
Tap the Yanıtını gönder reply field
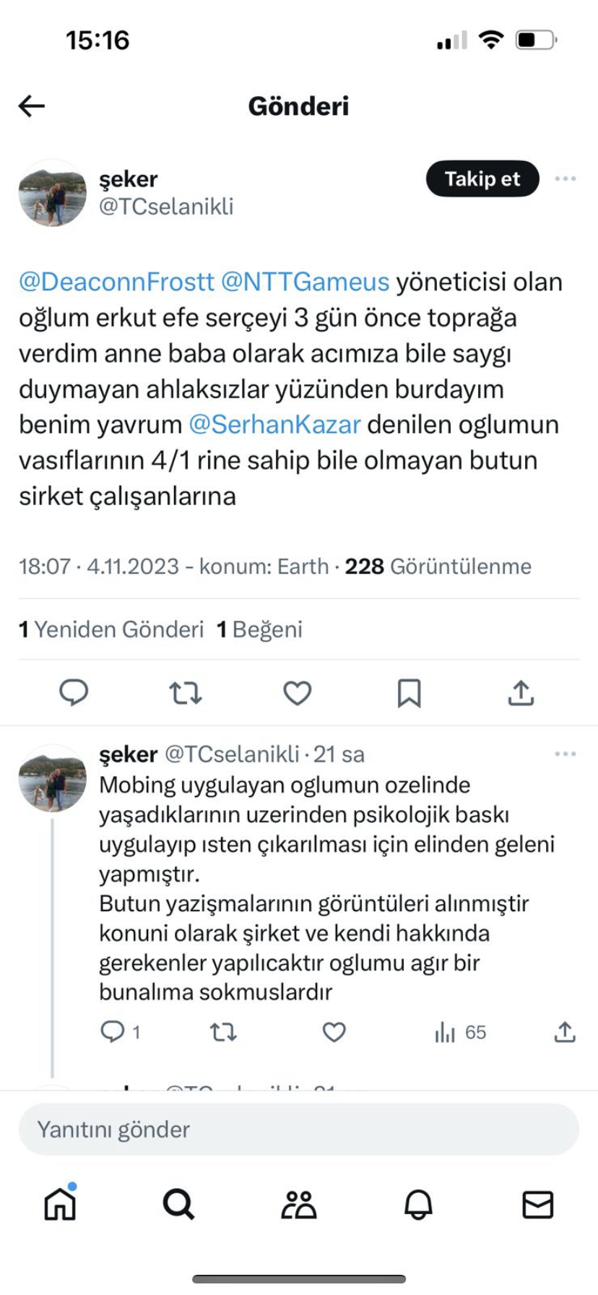pos(299,1130)
